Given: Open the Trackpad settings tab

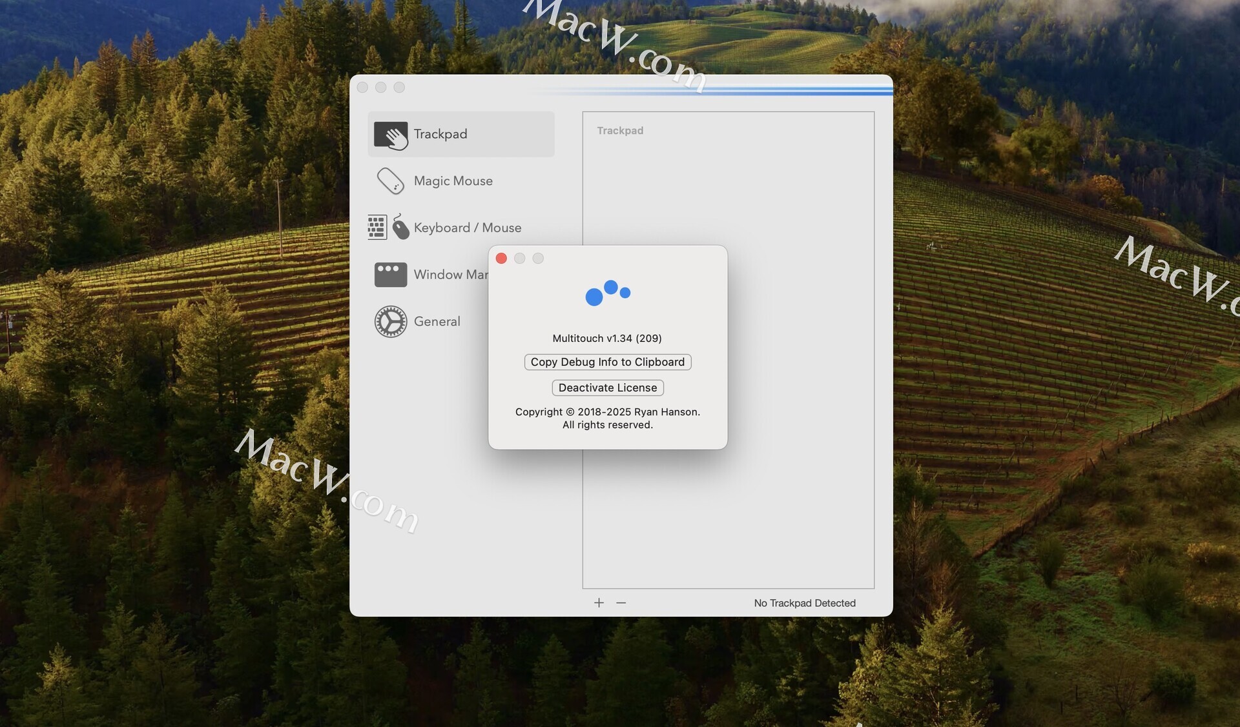Looking at the screenshot, I should [461, 134].
